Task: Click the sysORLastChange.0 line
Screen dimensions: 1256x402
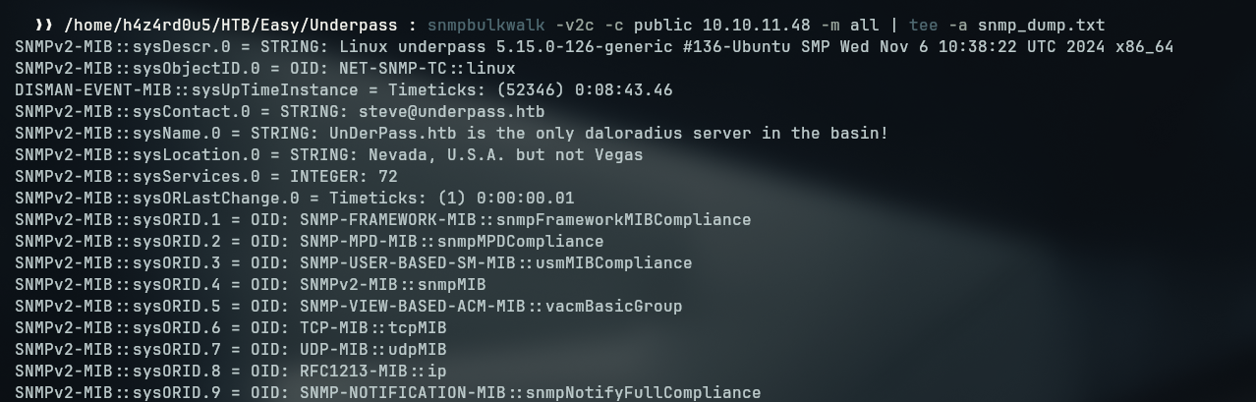Action: point(295,198)
